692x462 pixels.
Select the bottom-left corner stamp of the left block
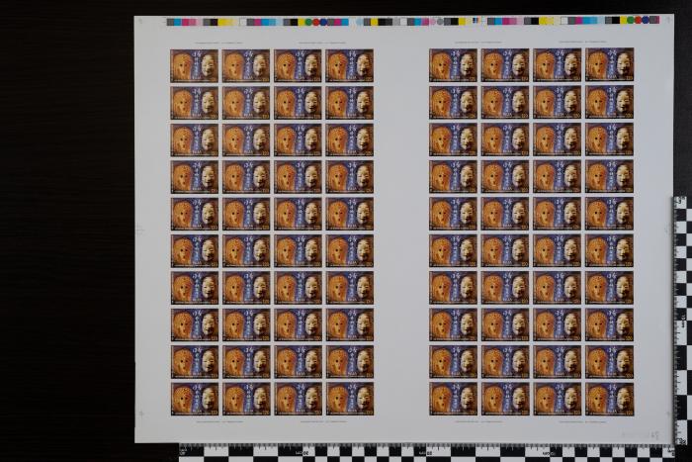194,399
